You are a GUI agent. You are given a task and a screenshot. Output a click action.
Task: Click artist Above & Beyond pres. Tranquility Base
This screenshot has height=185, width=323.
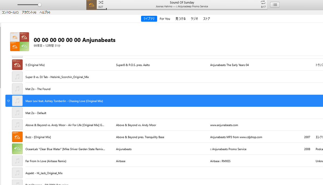[x=140, y=137]
